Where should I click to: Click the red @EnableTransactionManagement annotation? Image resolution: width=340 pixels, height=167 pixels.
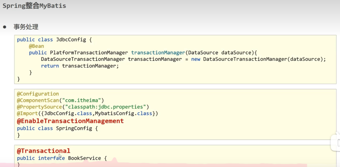click(70, 121)
